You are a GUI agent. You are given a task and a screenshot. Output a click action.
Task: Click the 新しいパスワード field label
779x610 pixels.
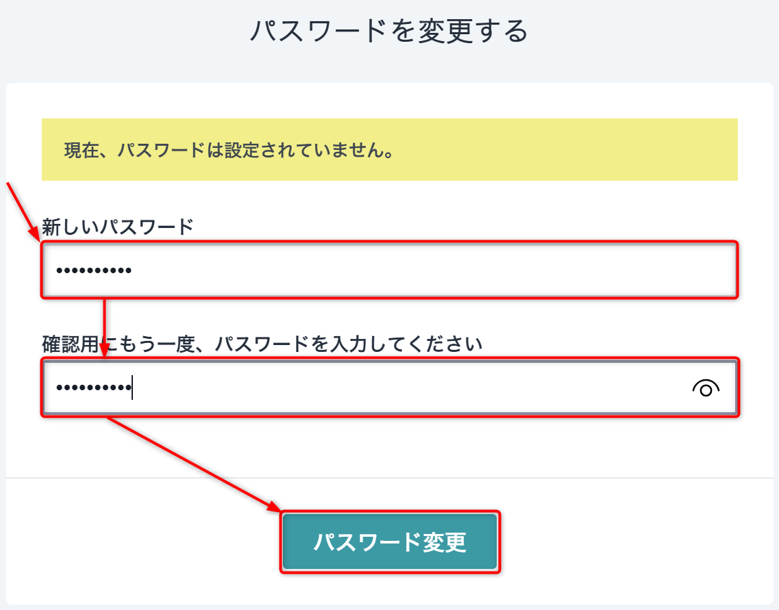pyautogui.click(x=118, y=227)
